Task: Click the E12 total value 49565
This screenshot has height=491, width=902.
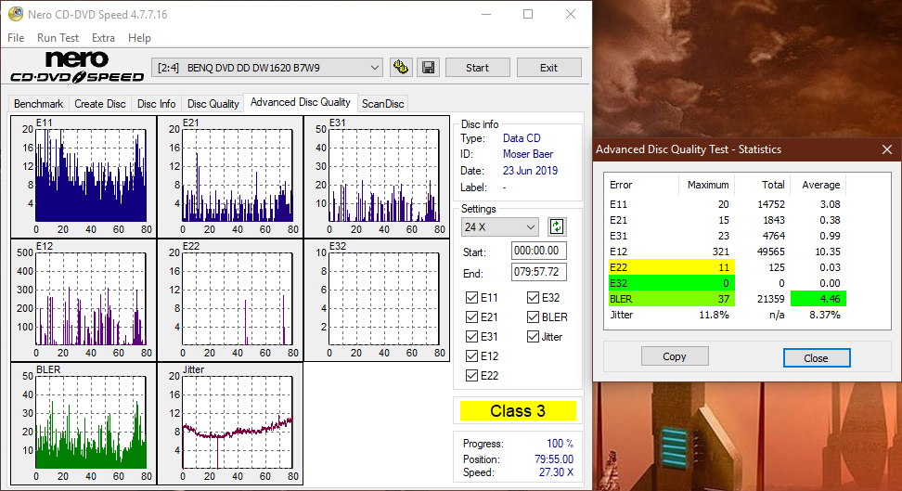Action: (x=771, y=252)
